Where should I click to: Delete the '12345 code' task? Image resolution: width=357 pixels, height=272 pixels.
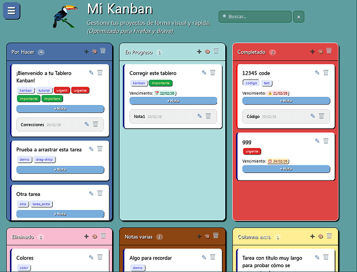pyautogui.click(x=326, y=72)
